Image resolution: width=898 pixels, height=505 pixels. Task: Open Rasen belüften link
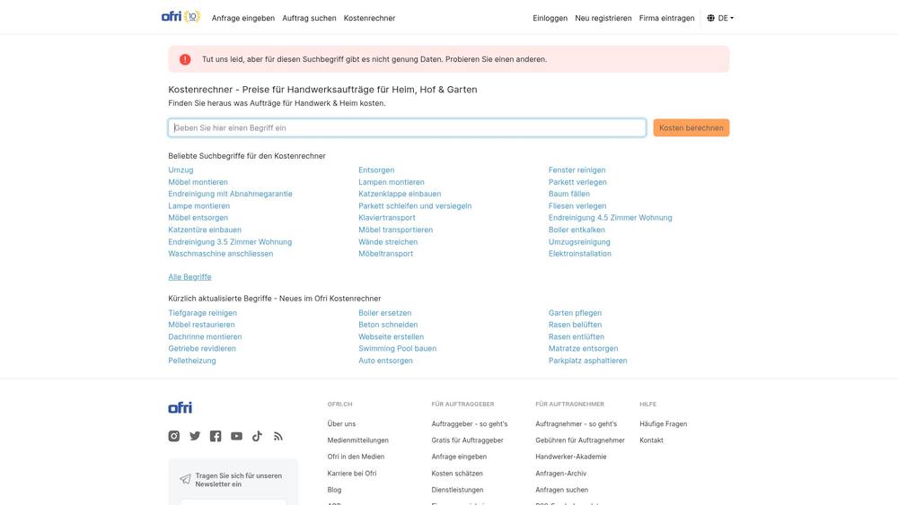(575, 325)
